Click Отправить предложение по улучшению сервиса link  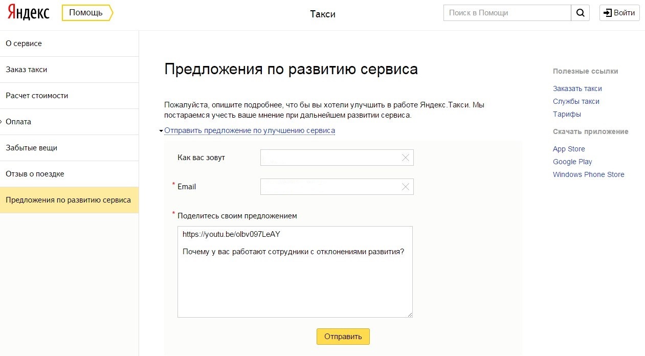pyautogui.click(x=250, y=130)
